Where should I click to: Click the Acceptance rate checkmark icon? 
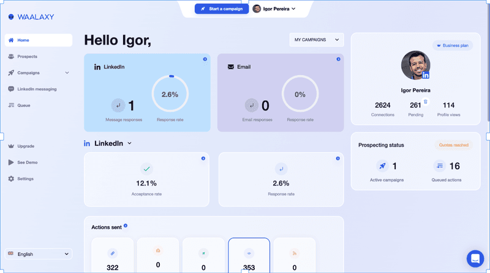click(146, 169)
